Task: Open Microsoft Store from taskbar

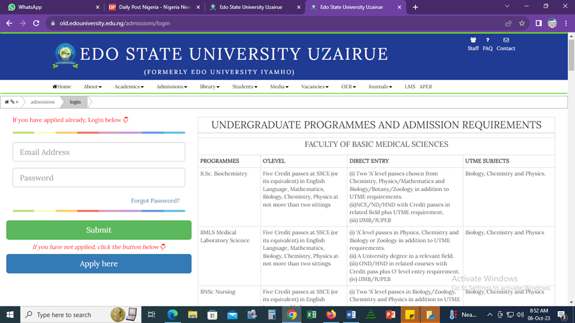Action: point(212,315)
